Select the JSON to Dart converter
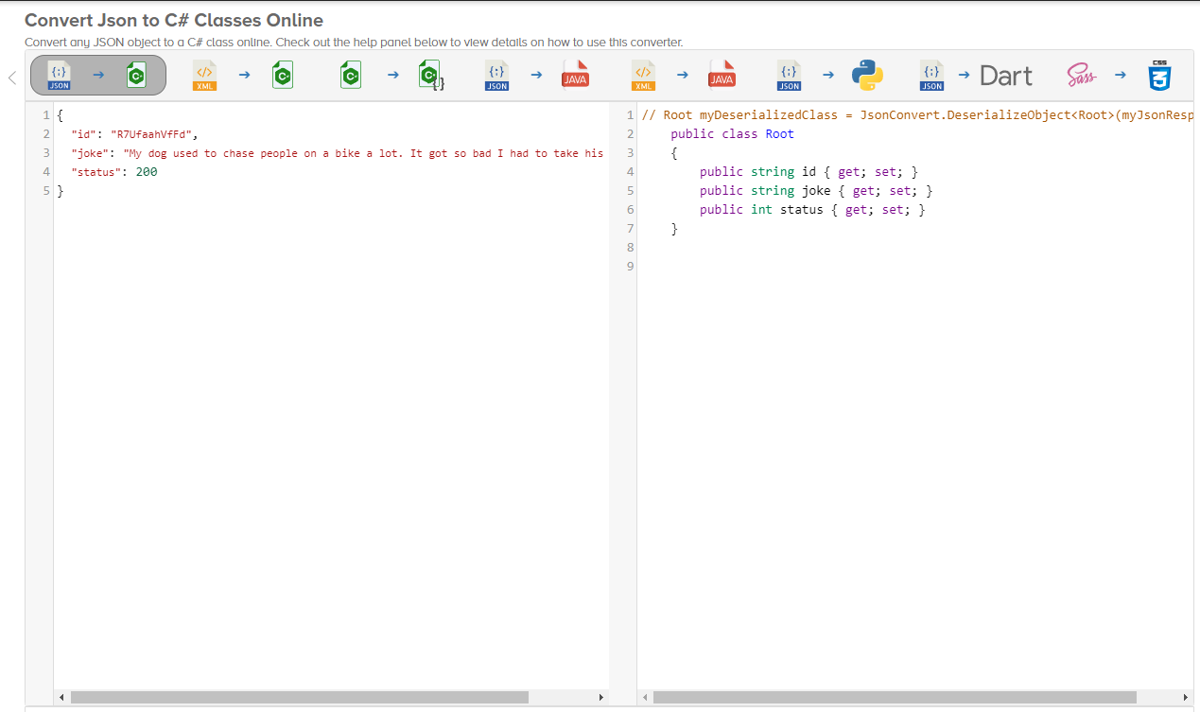This screenshot has height=712, width=1200. pyautogui.click(x=967, y=75)
